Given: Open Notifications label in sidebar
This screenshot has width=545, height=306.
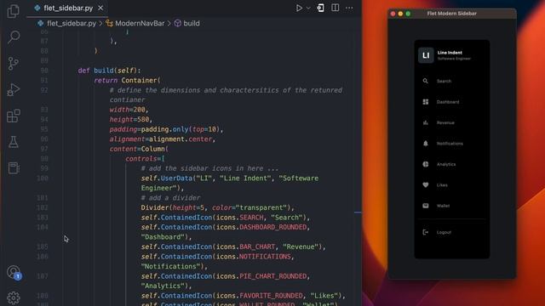Looking at the screenshot, I should click(x=450, y=144).
